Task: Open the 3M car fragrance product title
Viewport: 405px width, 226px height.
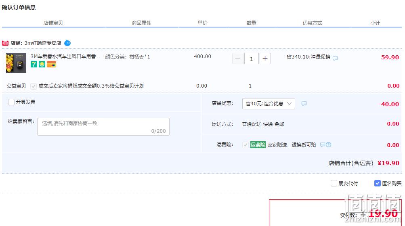Action: (65, 56)
